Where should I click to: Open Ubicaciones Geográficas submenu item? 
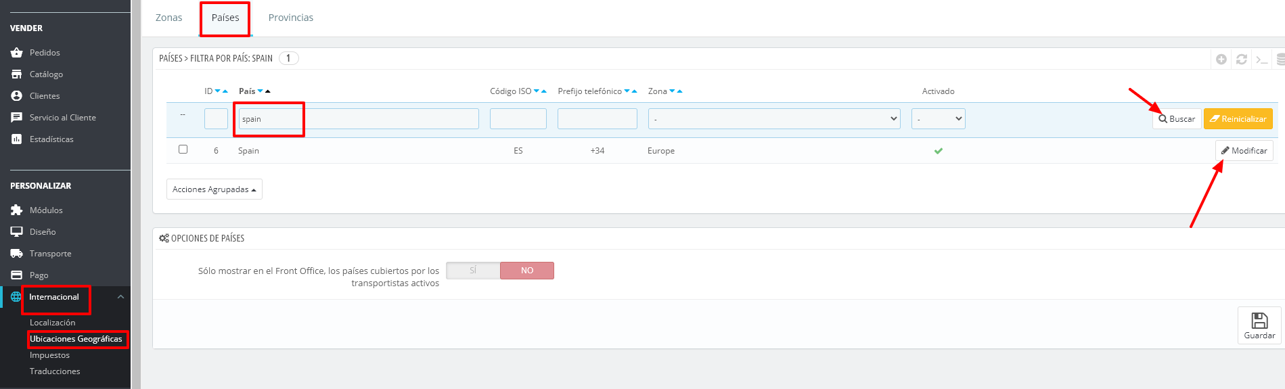[76, 339]
